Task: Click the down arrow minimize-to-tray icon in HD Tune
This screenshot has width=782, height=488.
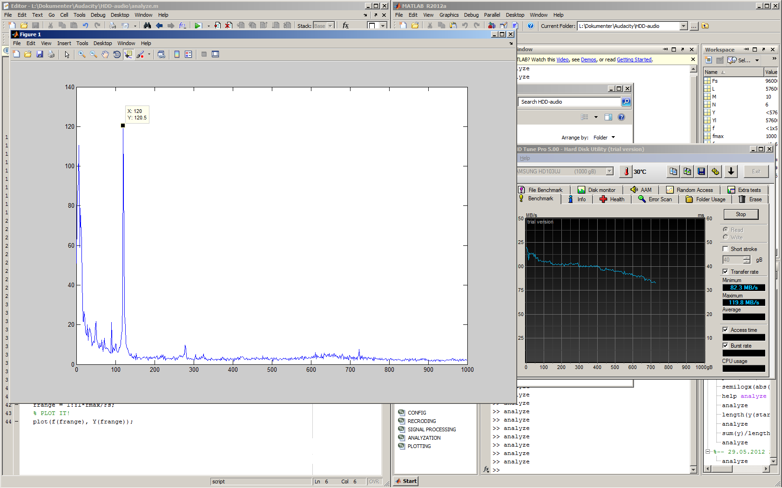Action: pyautogui.click(x=731, y=171)
